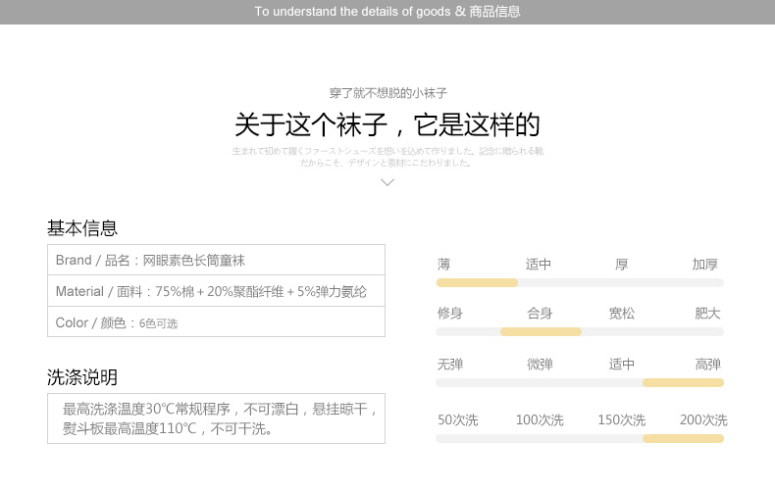Click the Material / 面料 info row

point(216,291)
